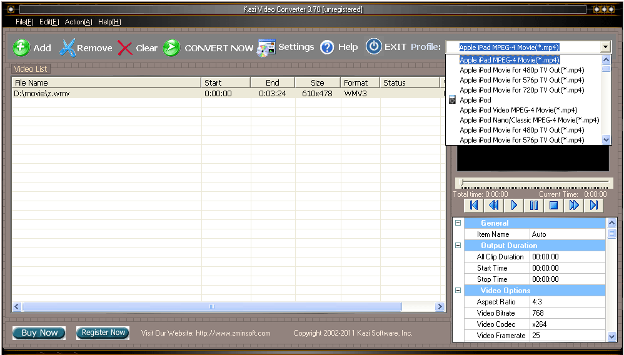This screenshot has height=355, width=624.
Task: Click the CONVERT NOW text label
Action: [x=219, y=48]
